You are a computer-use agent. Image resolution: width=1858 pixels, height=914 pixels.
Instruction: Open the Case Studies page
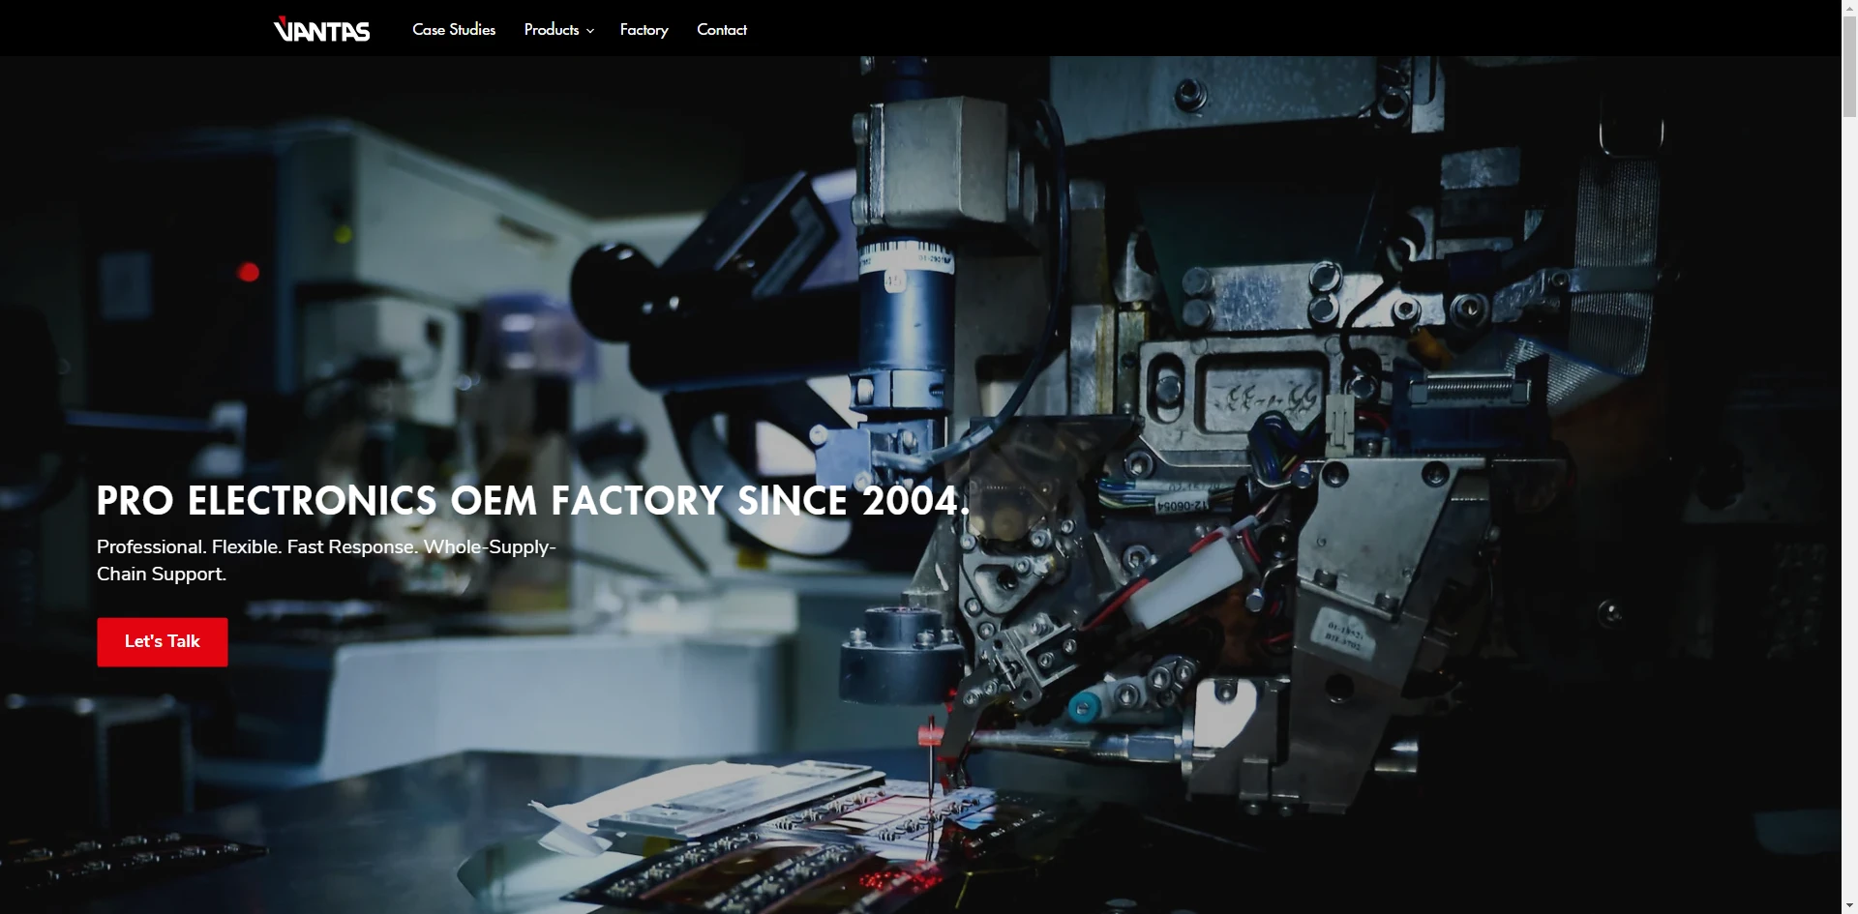pyautogui.click(x=453, y=30)
